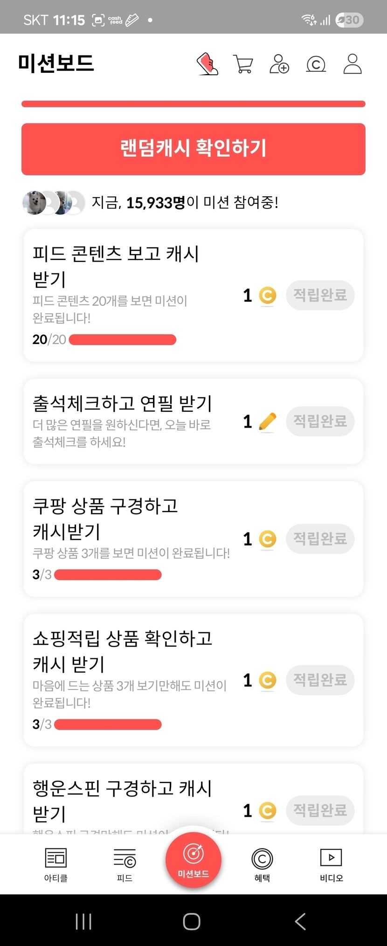Viewport: 387px width, 946px height.
Task: Tap the red sneaker icon in header
Action: tap(207, 64)
